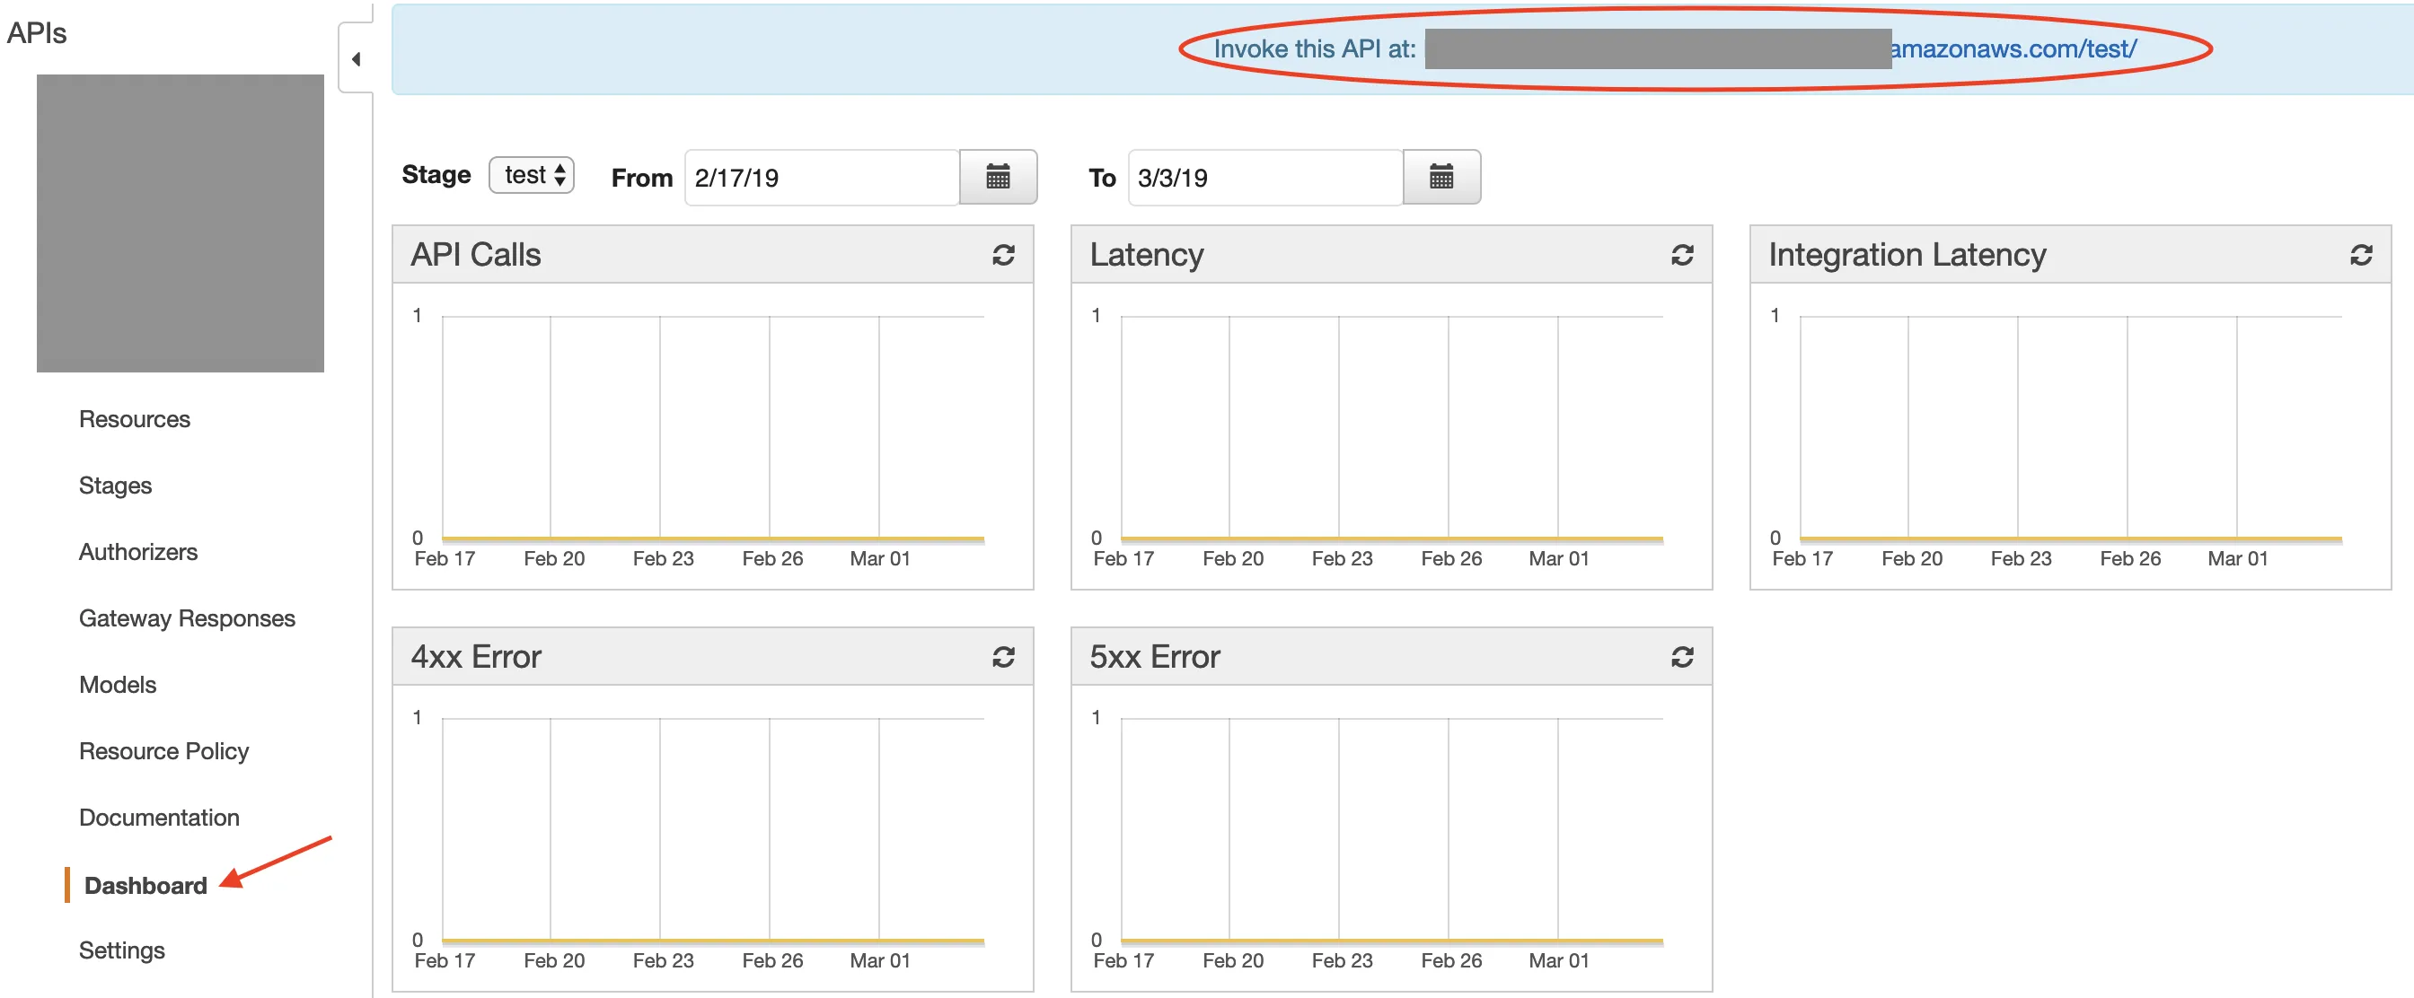Screen dimensions: 2414x998
Task: Open Resources in the sidebar
Action: 134,418
